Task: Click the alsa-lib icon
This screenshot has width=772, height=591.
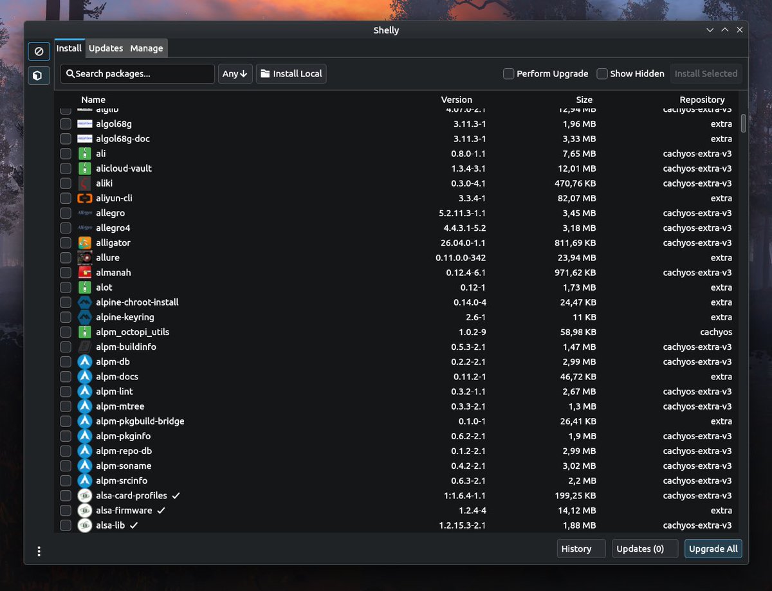Action: (85, 525)
